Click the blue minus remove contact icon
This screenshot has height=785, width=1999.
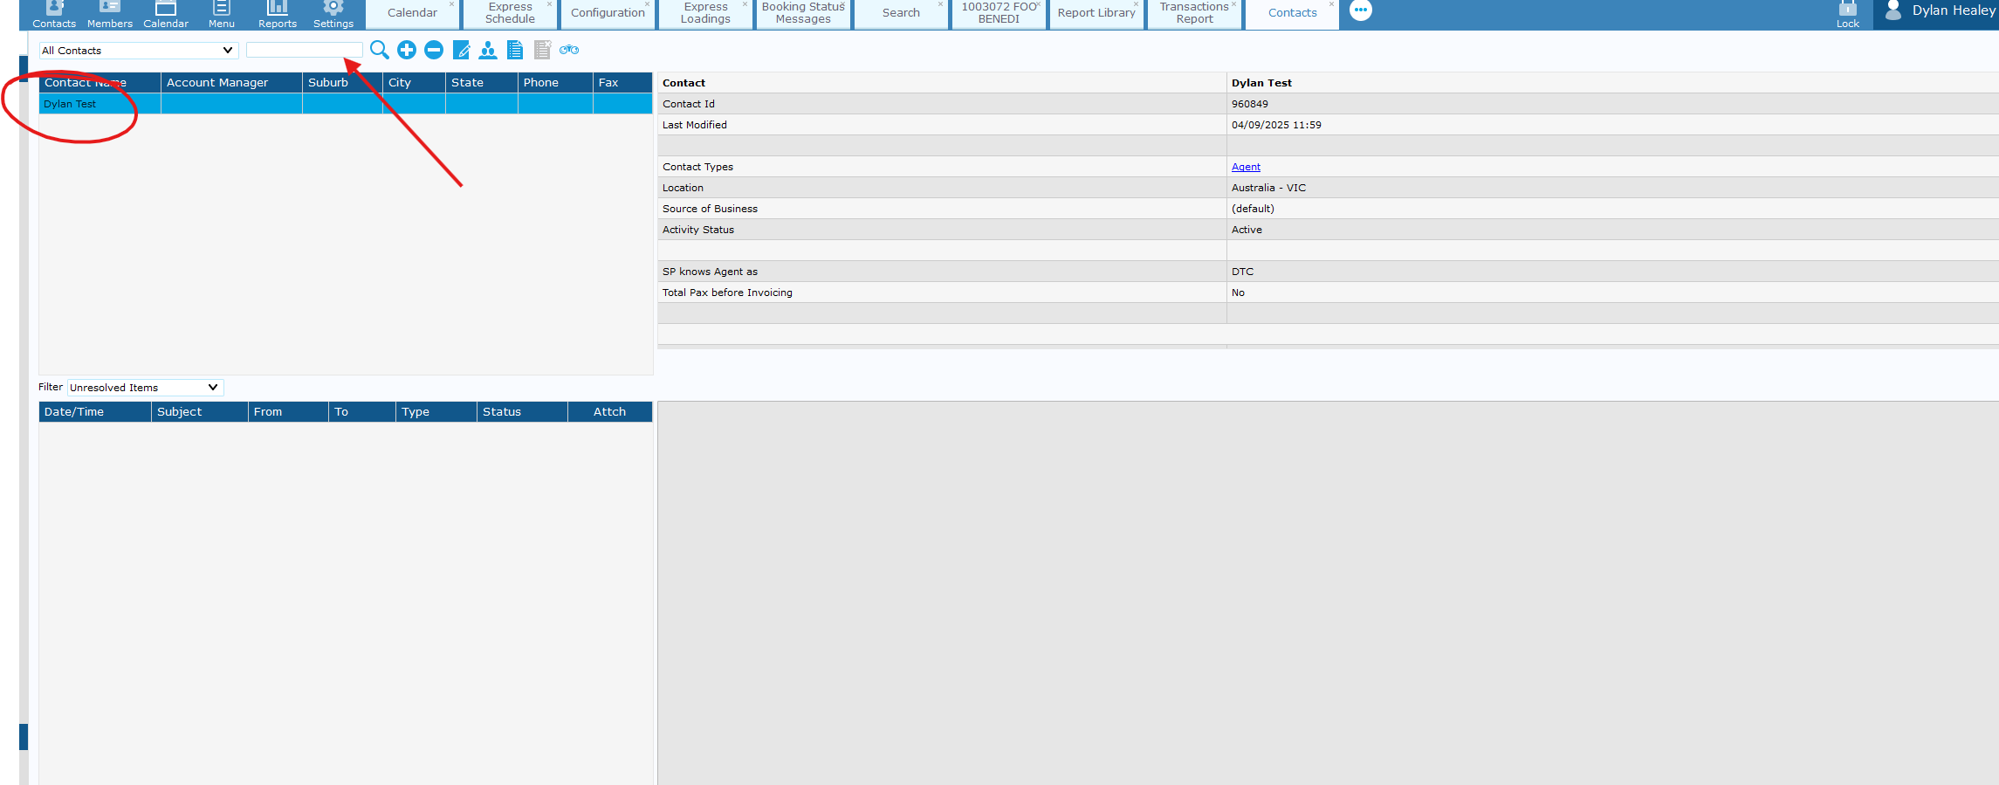pos(434,50)
